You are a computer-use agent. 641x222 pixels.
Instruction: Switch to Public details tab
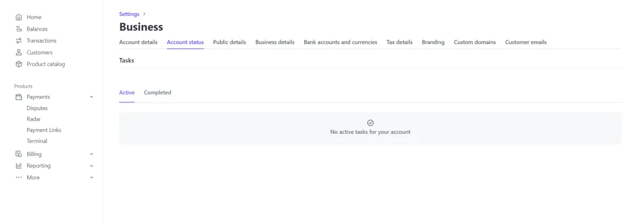[x=229, y=42]
